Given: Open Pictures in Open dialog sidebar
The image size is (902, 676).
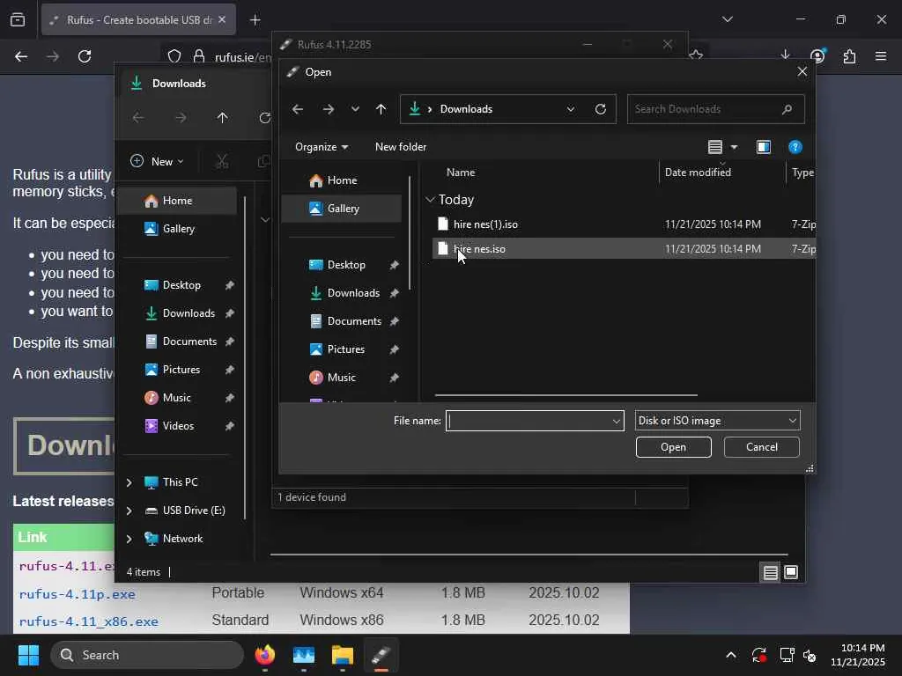Looking at the screenshot, I should (345, 349).
